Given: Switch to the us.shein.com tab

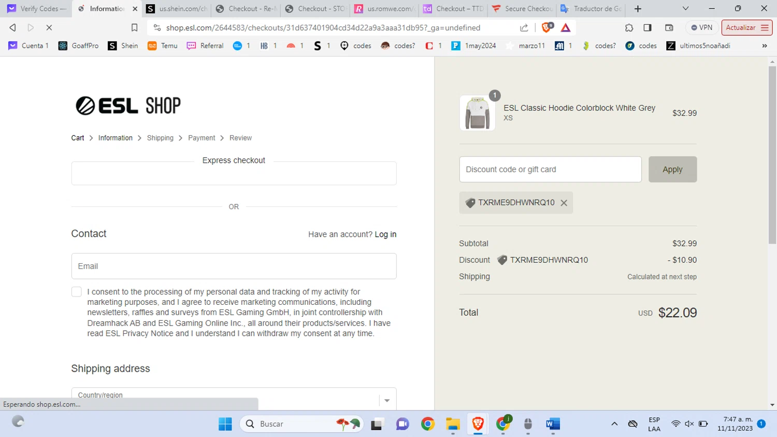Looking at the screenshot, I should tap(177, 9).
